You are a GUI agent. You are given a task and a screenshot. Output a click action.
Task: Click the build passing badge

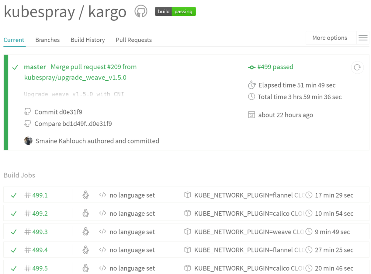175,12
